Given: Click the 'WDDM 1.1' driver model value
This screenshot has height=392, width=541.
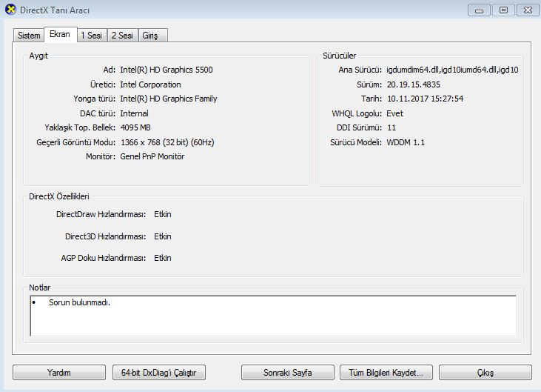Looking at the screenshot, I should coord(406,142).
